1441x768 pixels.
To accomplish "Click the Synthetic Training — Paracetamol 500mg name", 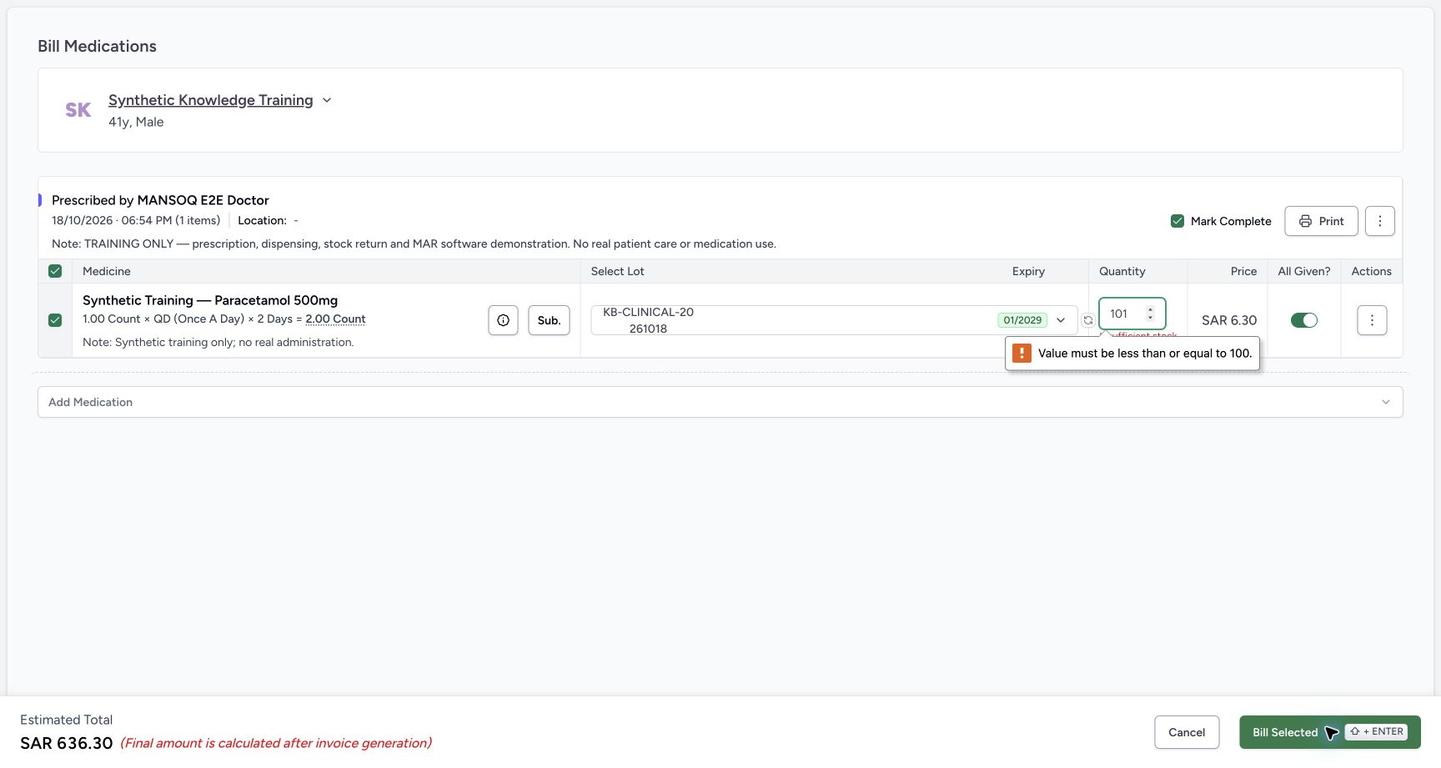I will [210, 300].
